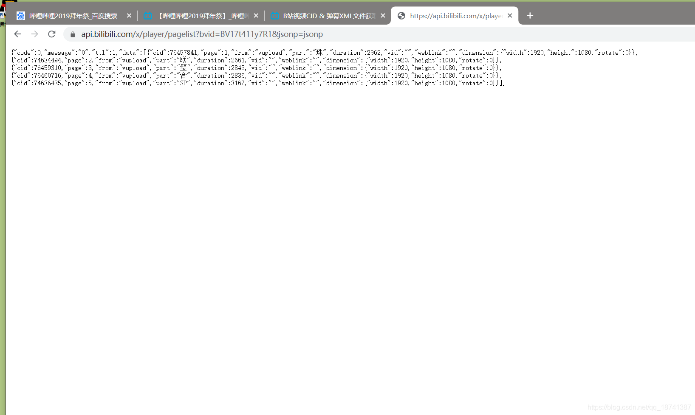Click the Baidu paw favicon on first tab
The height and width of the screenshot is (415, 695).
tap(20, 16)
